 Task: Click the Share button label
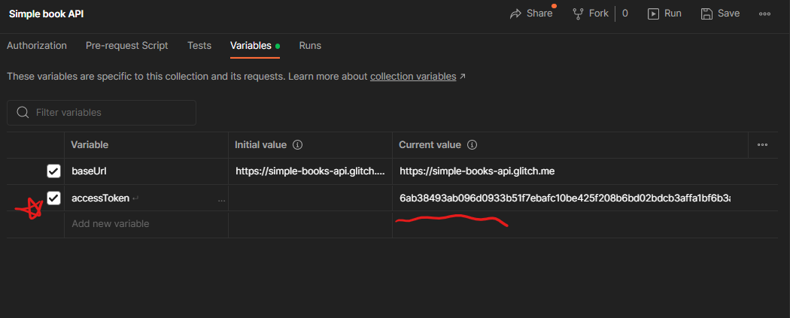pyautogui.click(x=539, y=14)
